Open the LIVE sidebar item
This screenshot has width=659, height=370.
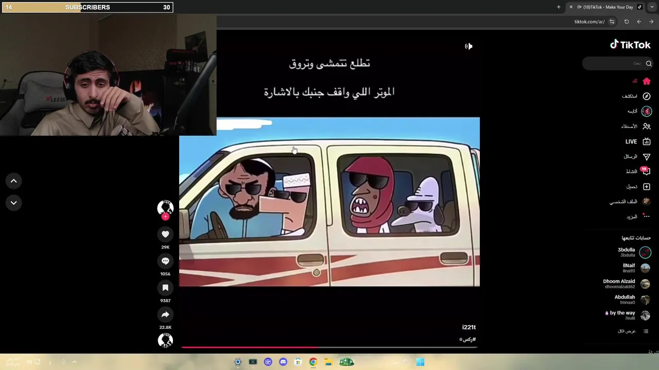638,141
